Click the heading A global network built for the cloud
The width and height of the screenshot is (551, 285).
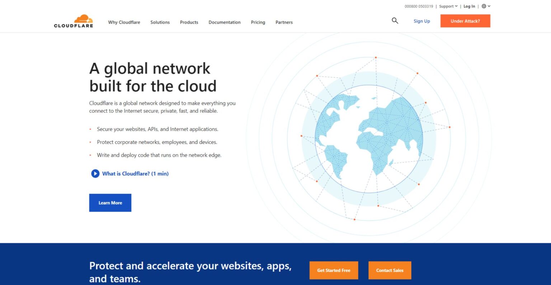(x=153, y=77)
